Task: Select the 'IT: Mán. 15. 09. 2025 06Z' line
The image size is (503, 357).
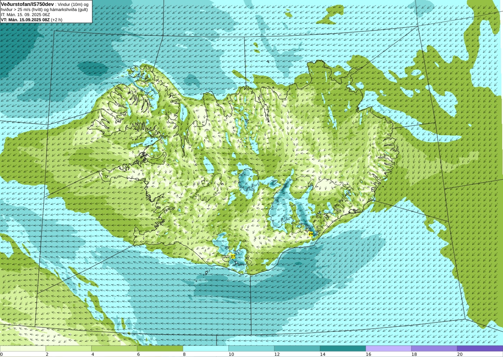Action: [x=26, y=15]
